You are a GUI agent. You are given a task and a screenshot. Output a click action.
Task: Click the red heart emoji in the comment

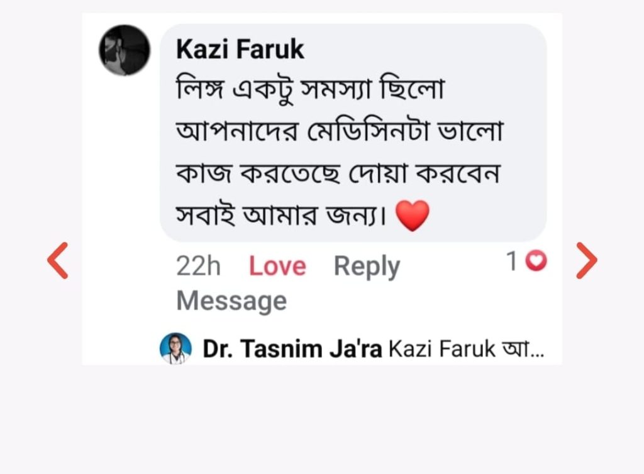[413, 216]
